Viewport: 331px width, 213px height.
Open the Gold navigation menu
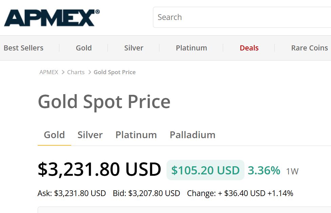tap(84, 48)
